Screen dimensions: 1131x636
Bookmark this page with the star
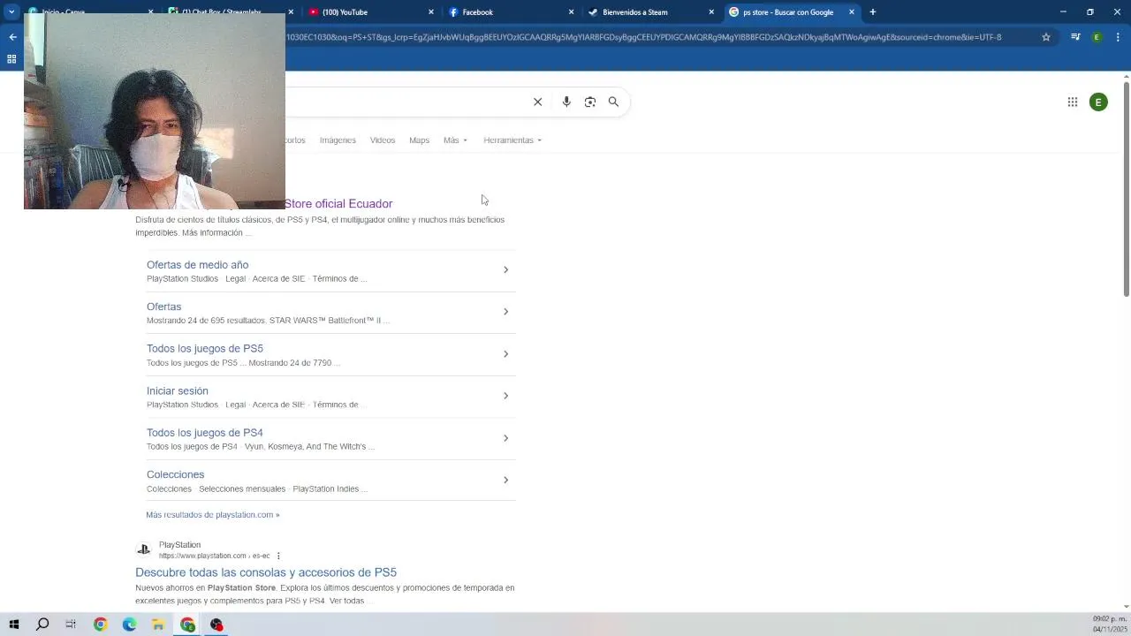coord(1046,37)
